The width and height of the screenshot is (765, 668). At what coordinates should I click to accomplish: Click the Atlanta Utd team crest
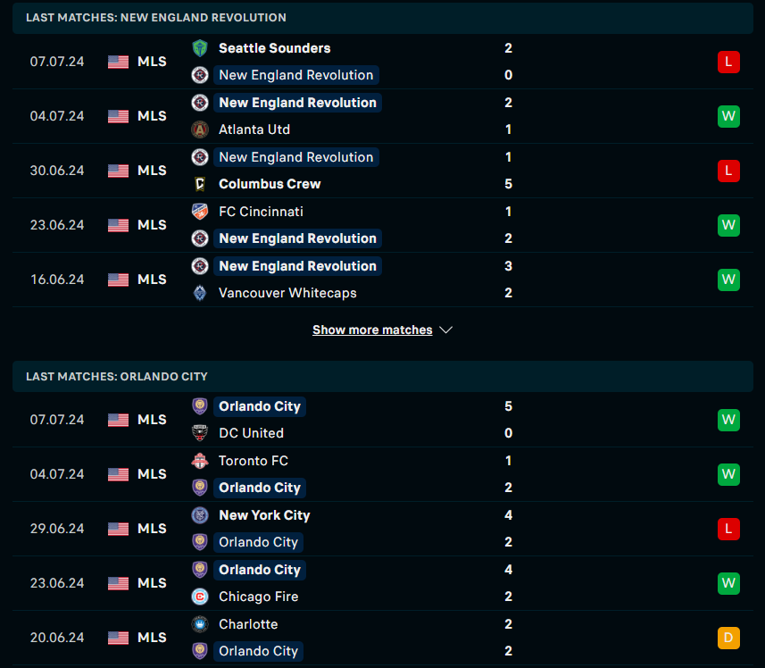point(200,129)
